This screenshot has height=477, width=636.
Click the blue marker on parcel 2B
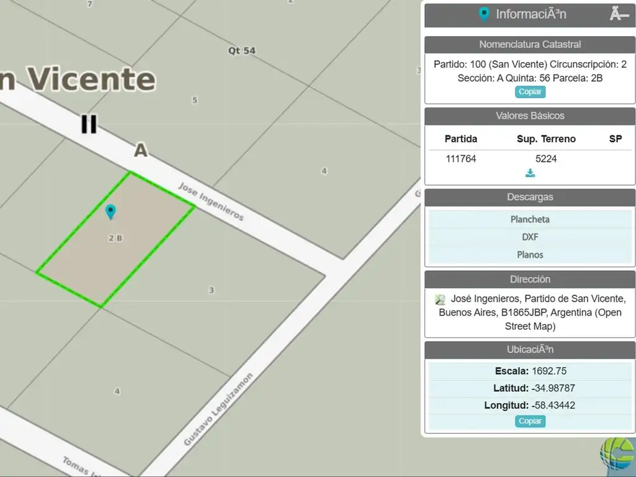click(111, 212)
